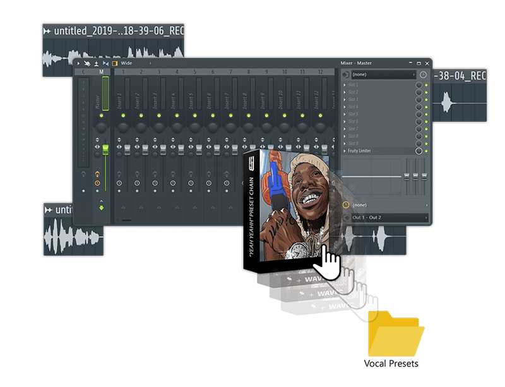Click the orange clock icon in lower effects panel
The height and width of the screenshot is (387, 505).
pyautogui.click(x=346, y=205)
